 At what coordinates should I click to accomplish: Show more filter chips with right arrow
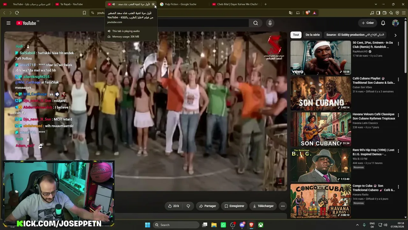click(395, 35)
